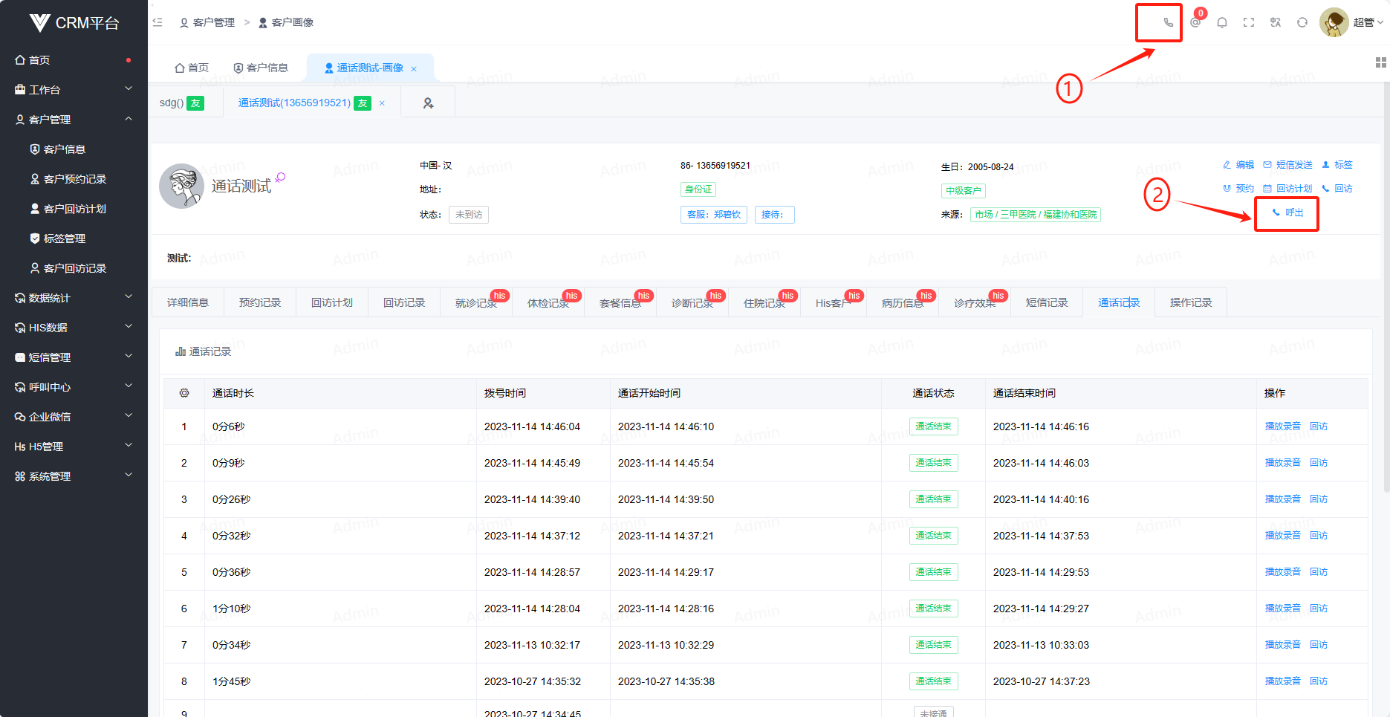The image size is (1390, 717).
Task: Click the 编辑 link
Action: [1238, 165]
